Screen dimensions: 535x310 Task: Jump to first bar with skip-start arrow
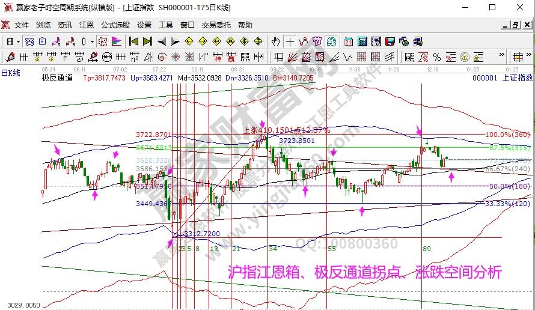coord(133,41)
